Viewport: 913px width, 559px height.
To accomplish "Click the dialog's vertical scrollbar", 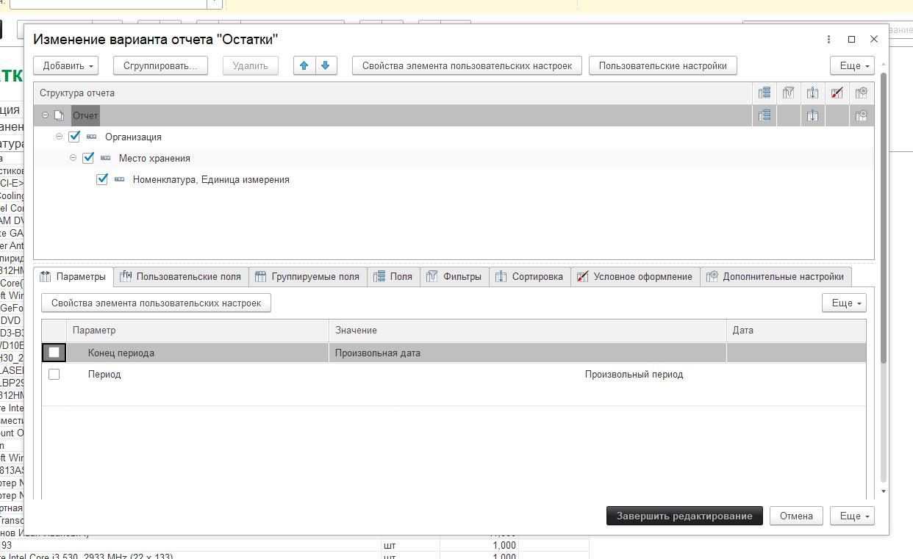I will 884,220.
